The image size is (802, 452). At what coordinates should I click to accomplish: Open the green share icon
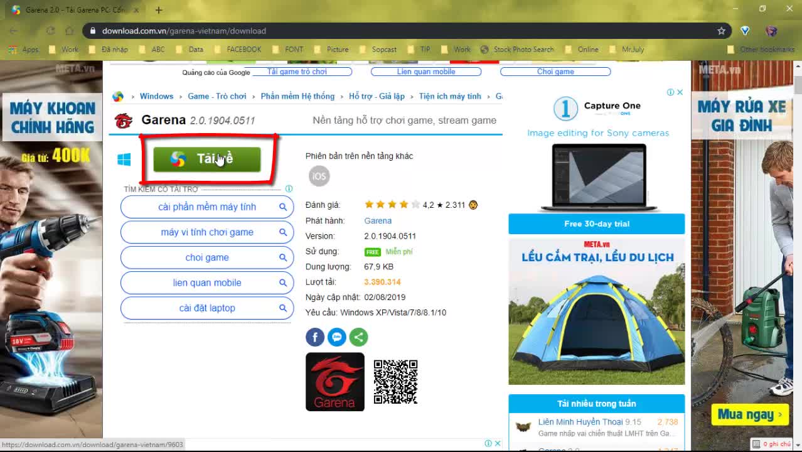(x=358, y=337)
